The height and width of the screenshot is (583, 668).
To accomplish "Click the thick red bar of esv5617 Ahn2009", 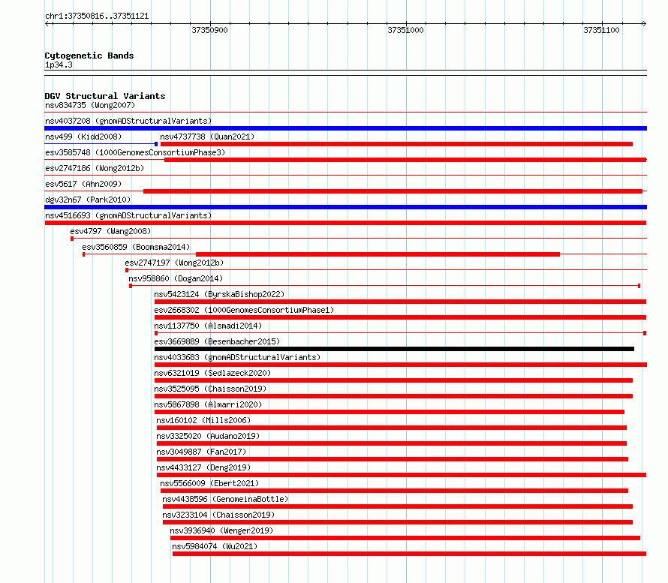I will click(x=393, y=191).
